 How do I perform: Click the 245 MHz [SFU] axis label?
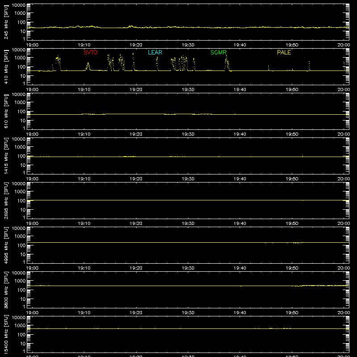[6, 22]
